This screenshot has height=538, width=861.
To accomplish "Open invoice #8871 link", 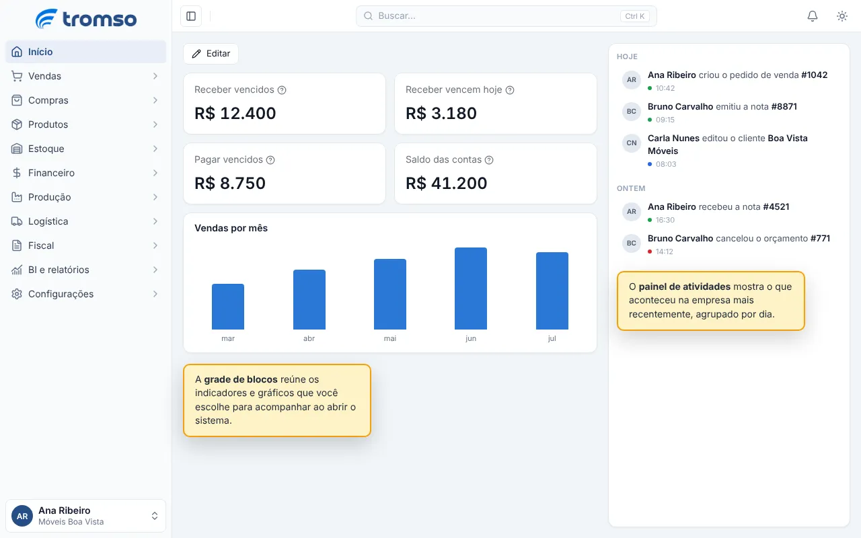I will 784,107.
